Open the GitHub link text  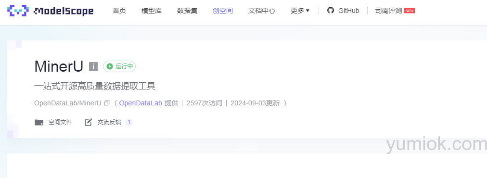349,11
